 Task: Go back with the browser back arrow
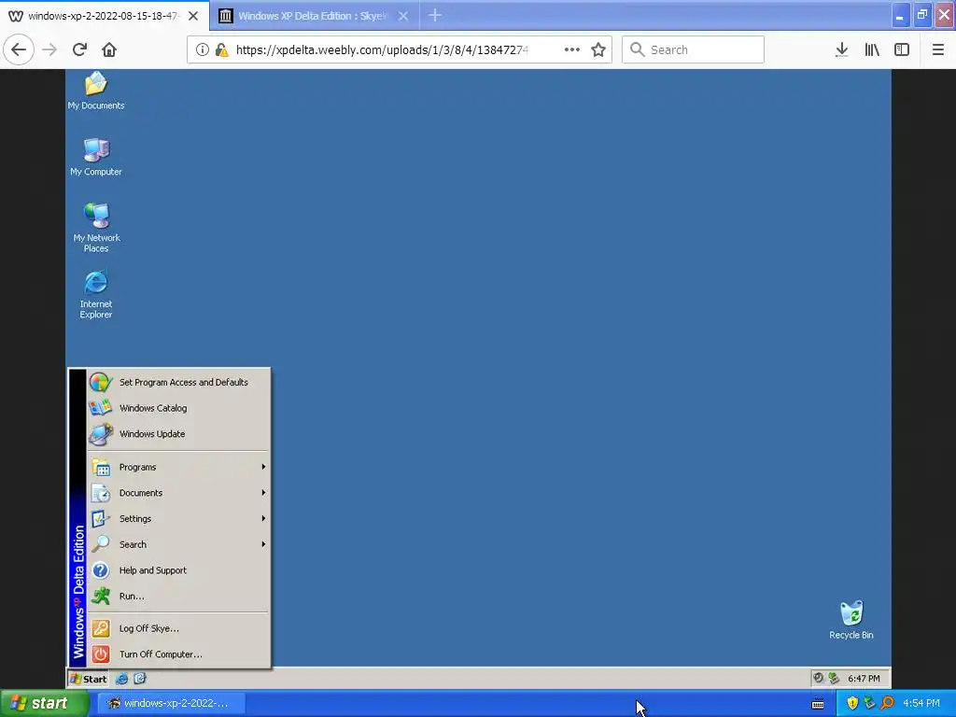click(19, 49)
